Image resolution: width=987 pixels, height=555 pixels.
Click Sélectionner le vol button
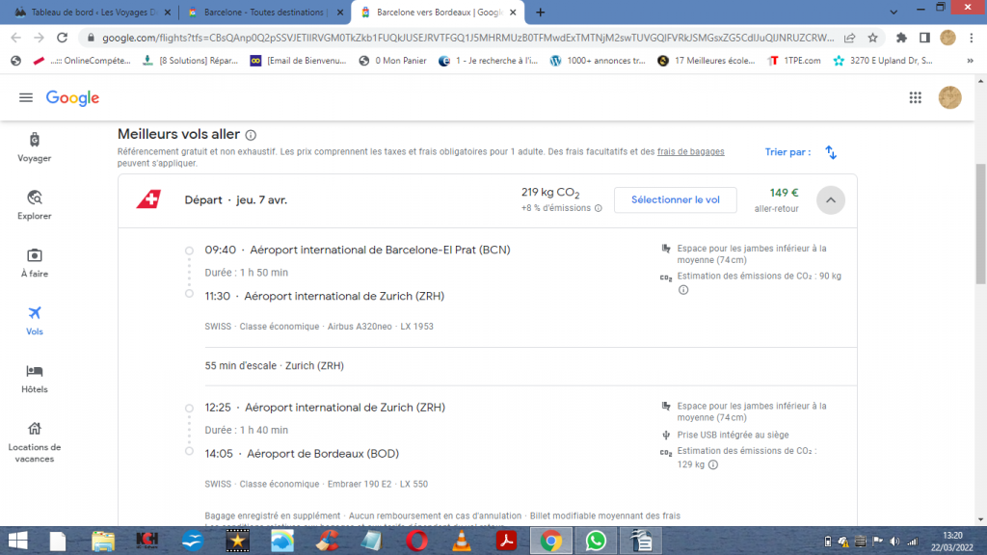(676, 200)
